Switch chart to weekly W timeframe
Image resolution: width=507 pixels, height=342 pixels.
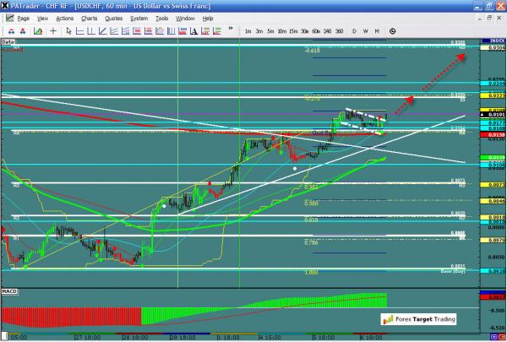[365, 31]
